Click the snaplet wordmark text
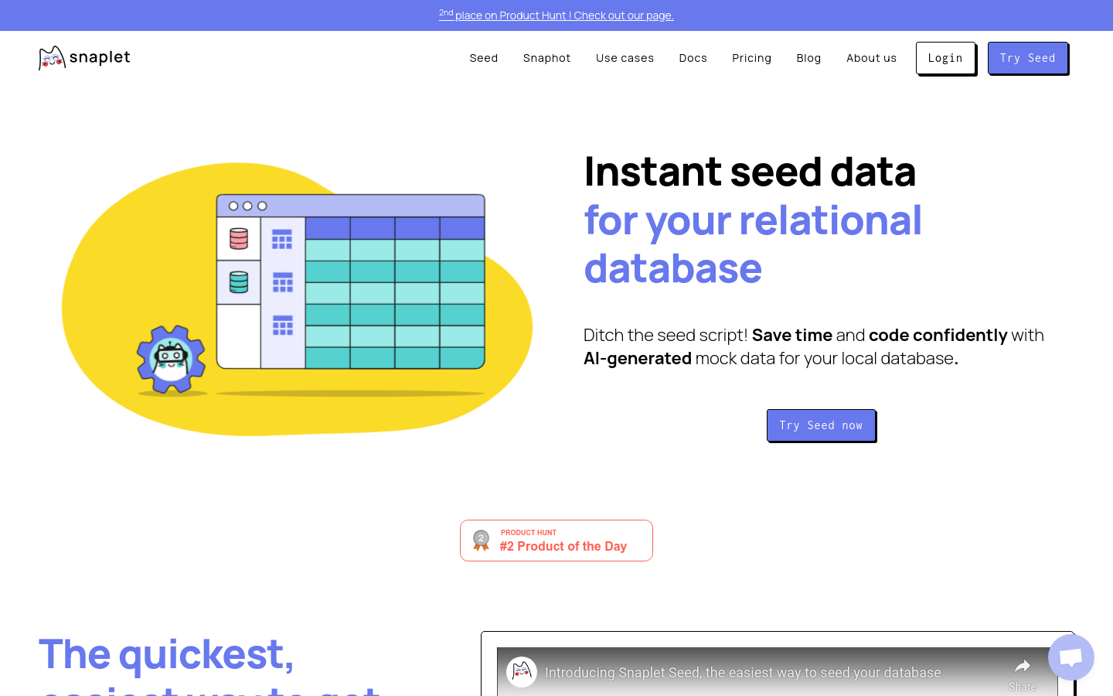The height and width of the screenshot is (696, 1113). 100,57
